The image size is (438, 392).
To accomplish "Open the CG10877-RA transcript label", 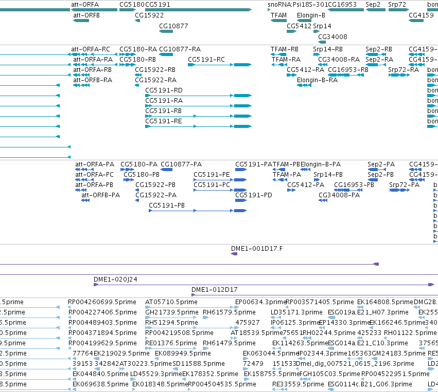I will click(180, 49).
